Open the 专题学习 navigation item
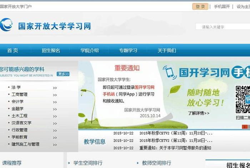 point(128,50)
